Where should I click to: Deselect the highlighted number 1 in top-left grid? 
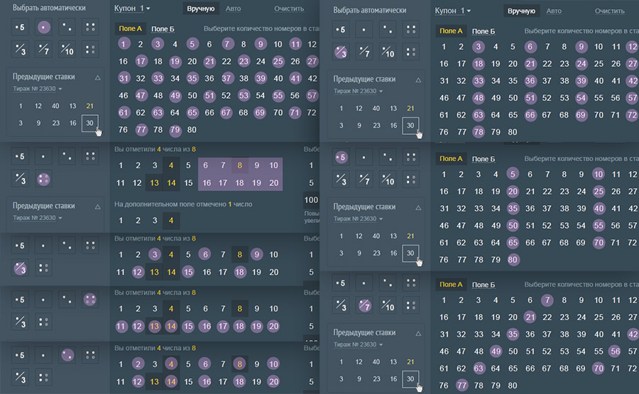124,44
